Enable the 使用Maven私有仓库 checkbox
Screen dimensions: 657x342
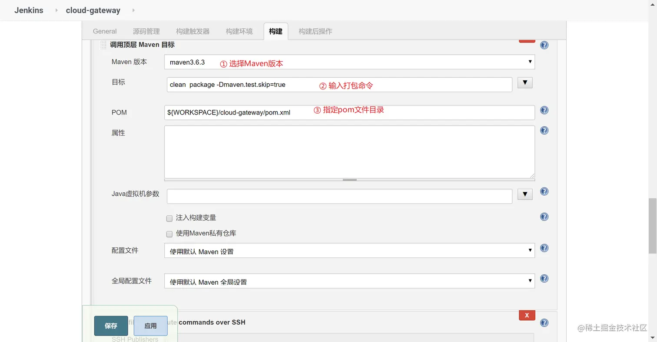pos(169,234)
